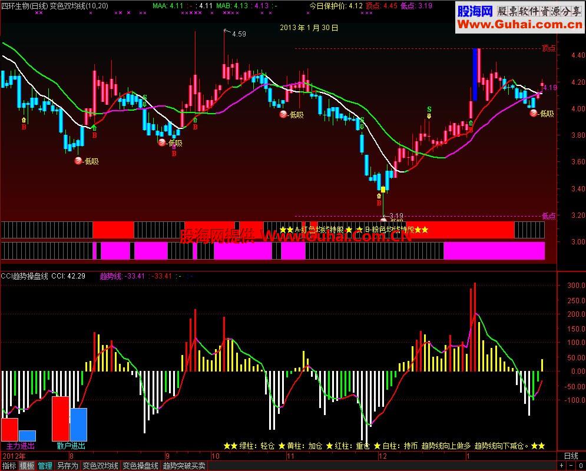This screenshot has width=586, height=471.
Task: Click the 4.59 high price label
Action: [x=239, y=34]
